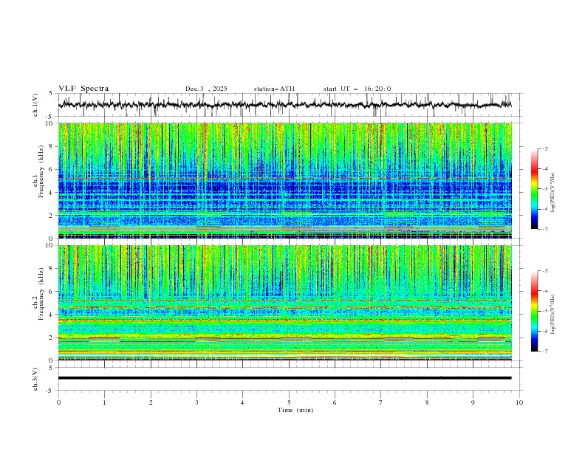
Task: Click time axis tick label "3"
Action: [196, 403]
